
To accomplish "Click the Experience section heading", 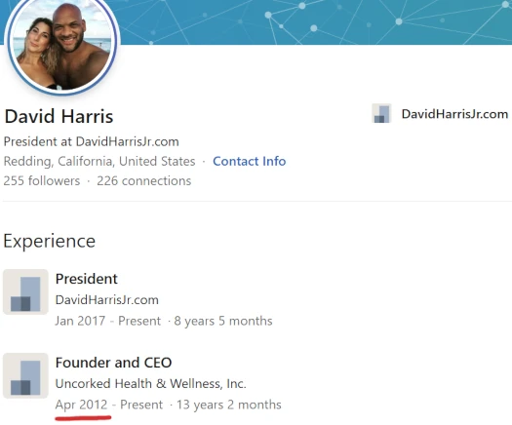I will 50,241.
